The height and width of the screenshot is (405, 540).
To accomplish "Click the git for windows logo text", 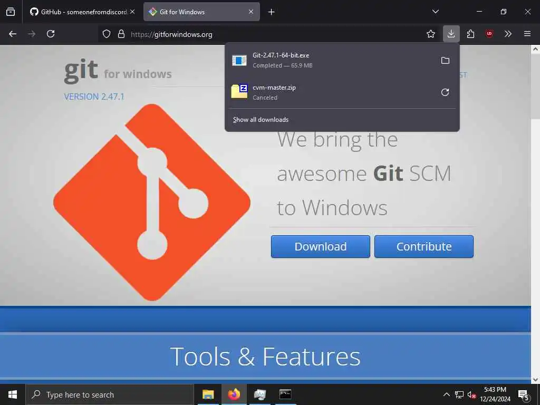I will click(x=118, y=71).
